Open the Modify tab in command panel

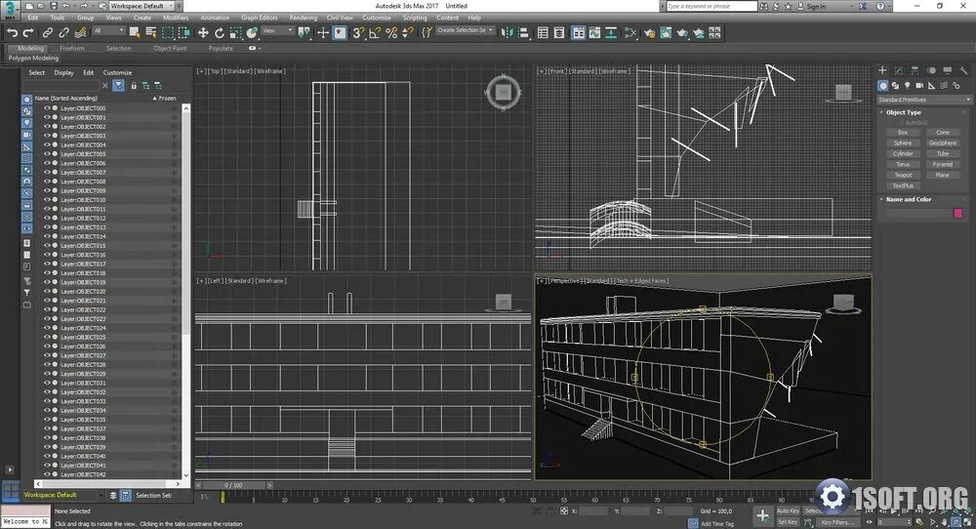(899, 70)
